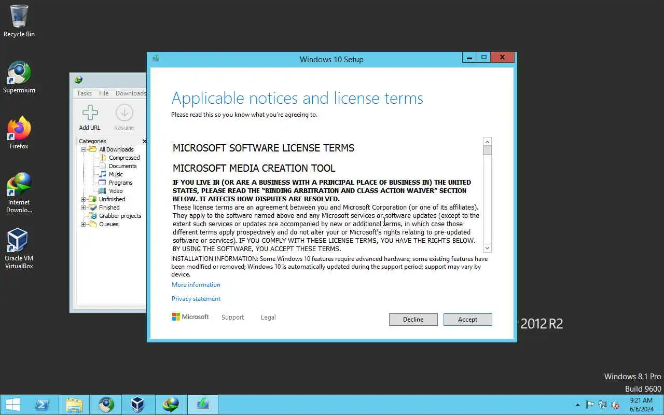Open Supermium browser from the taskbar

(106, 405)
